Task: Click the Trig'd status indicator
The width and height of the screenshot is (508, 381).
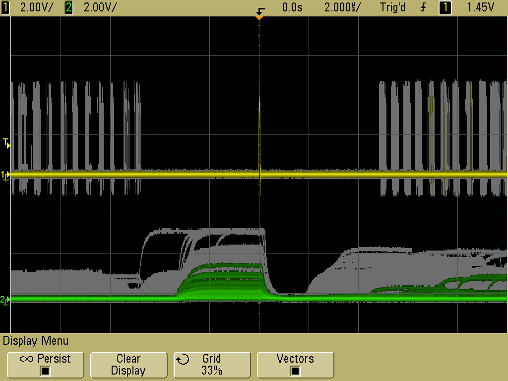Action: click(392, 7)
